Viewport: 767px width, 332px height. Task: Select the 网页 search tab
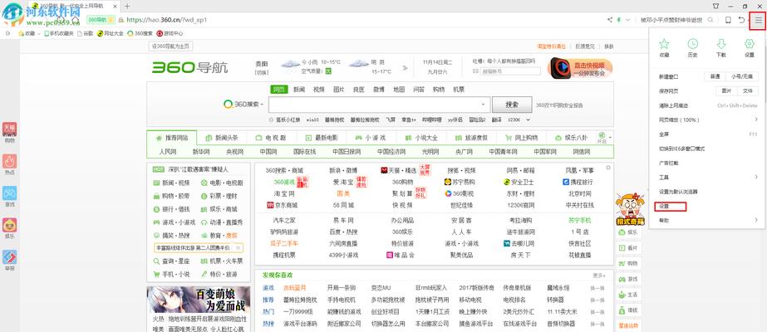[279, 90]
